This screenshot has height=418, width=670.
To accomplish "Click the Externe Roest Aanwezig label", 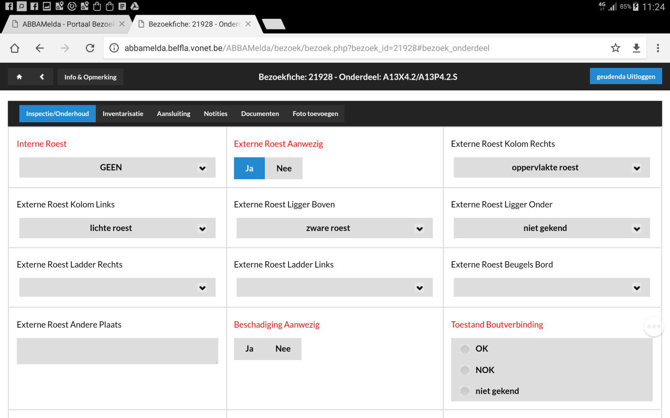I will [x=278, y=144].
